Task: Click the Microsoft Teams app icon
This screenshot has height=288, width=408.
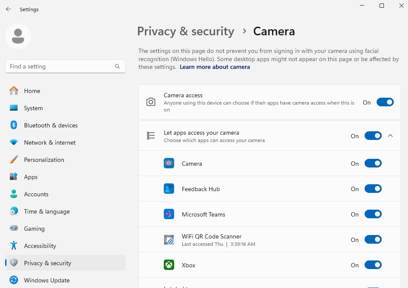Action: pos(169,214)
